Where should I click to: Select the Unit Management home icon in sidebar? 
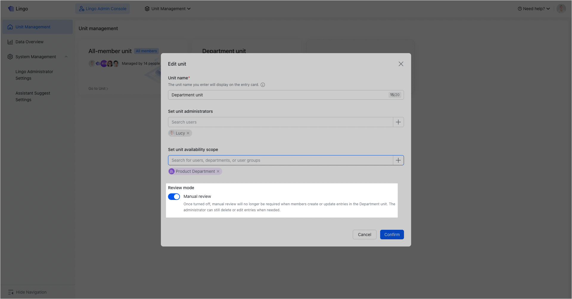10,27
